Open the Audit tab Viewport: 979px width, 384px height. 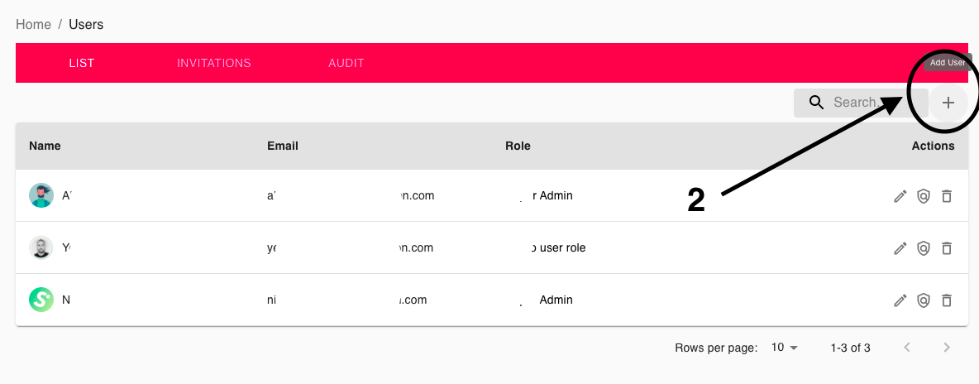click(x=346, y=63)
